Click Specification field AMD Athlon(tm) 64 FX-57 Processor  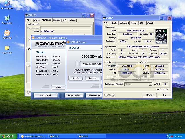[143, 47]
